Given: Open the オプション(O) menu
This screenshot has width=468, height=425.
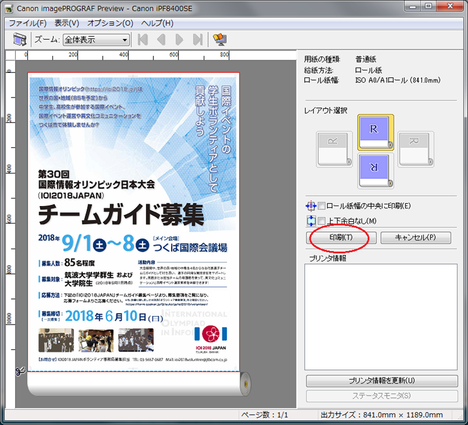Looking at the screenshot, I should 110,23.
